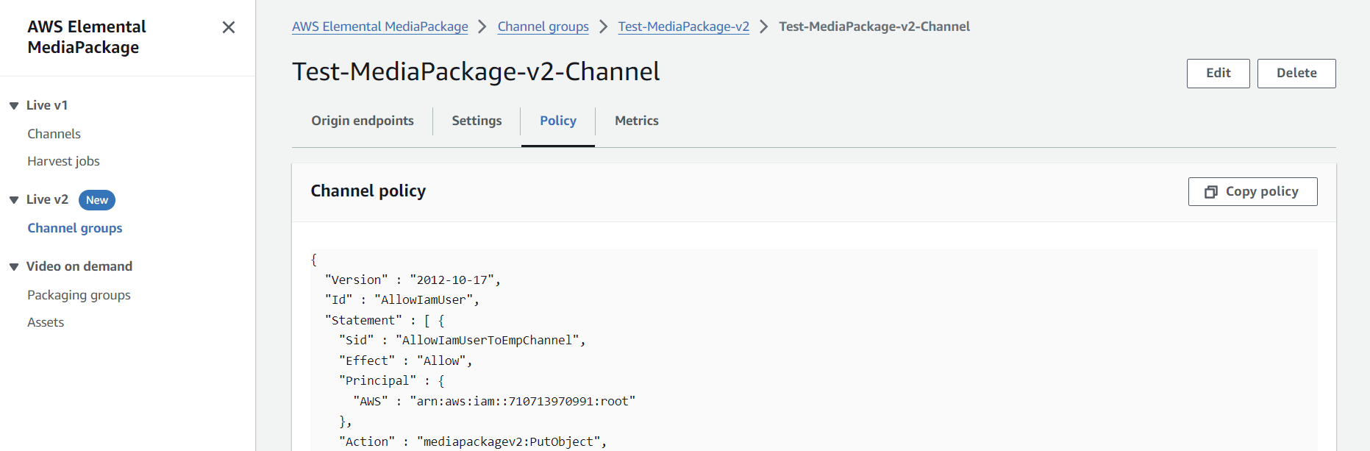Viewport: 1370px width, 451px height.
Task: Navigate to AWS Elemental MediaPackage breadcrumb
Action: [380, 26]
